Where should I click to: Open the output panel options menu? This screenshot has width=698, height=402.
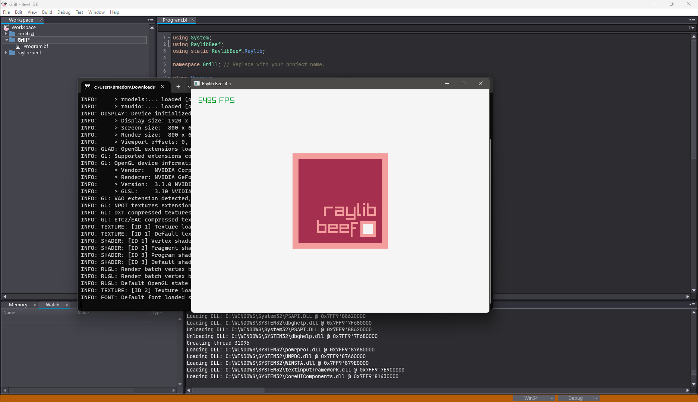click(x=692, y=304)
